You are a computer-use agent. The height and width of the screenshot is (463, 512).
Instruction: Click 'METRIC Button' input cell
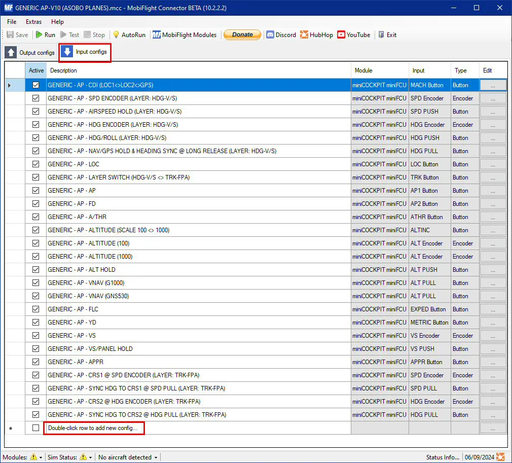(430, 322)
